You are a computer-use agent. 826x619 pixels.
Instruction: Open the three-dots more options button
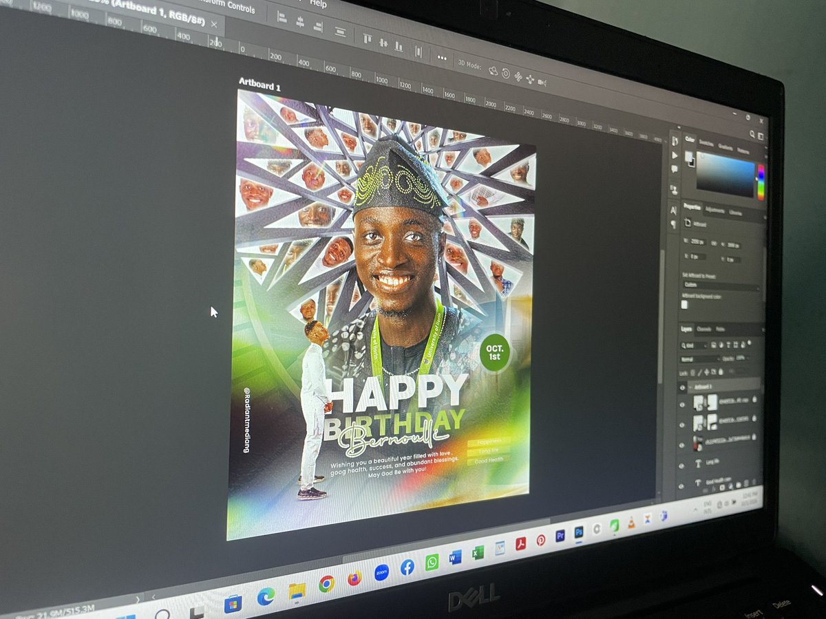442,58
